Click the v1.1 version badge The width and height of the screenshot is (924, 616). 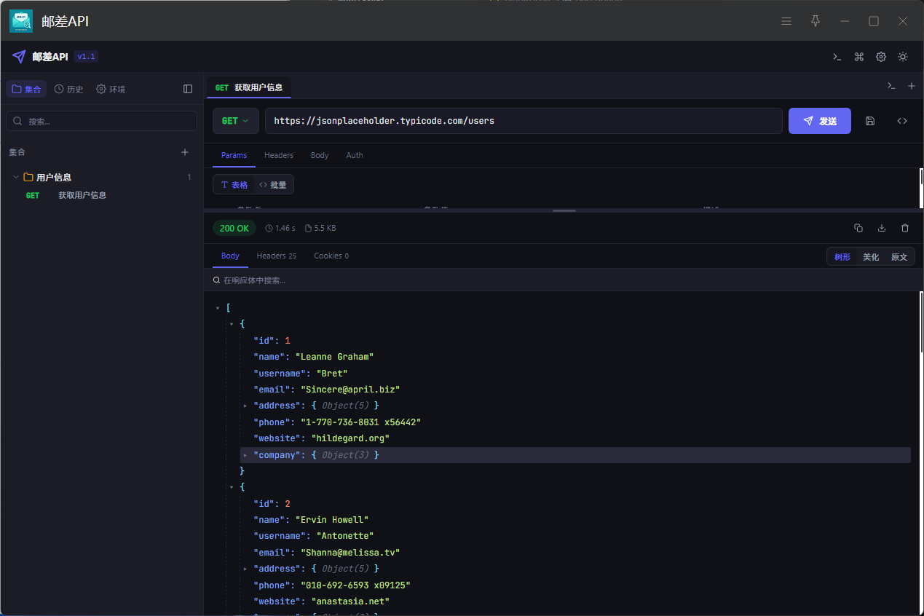pos(86,57)
